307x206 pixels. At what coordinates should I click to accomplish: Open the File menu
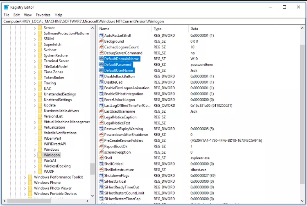pyautogui.click(x=7, y=15)
